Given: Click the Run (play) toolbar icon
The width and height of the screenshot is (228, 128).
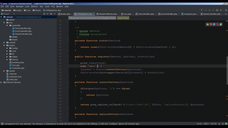Looking at the screenshot, I should tap(206, 10).
